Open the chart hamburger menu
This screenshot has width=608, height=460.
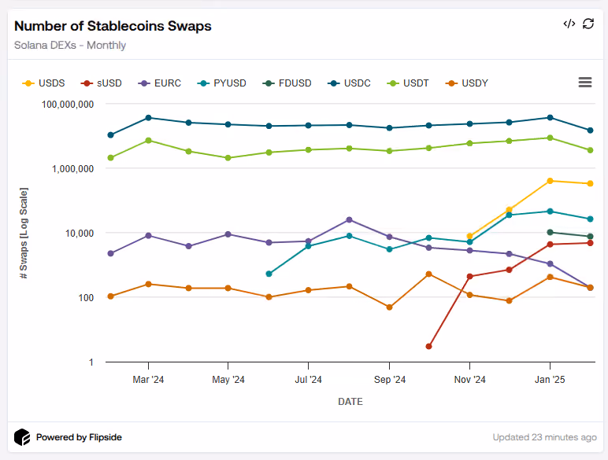pos(585,82)
